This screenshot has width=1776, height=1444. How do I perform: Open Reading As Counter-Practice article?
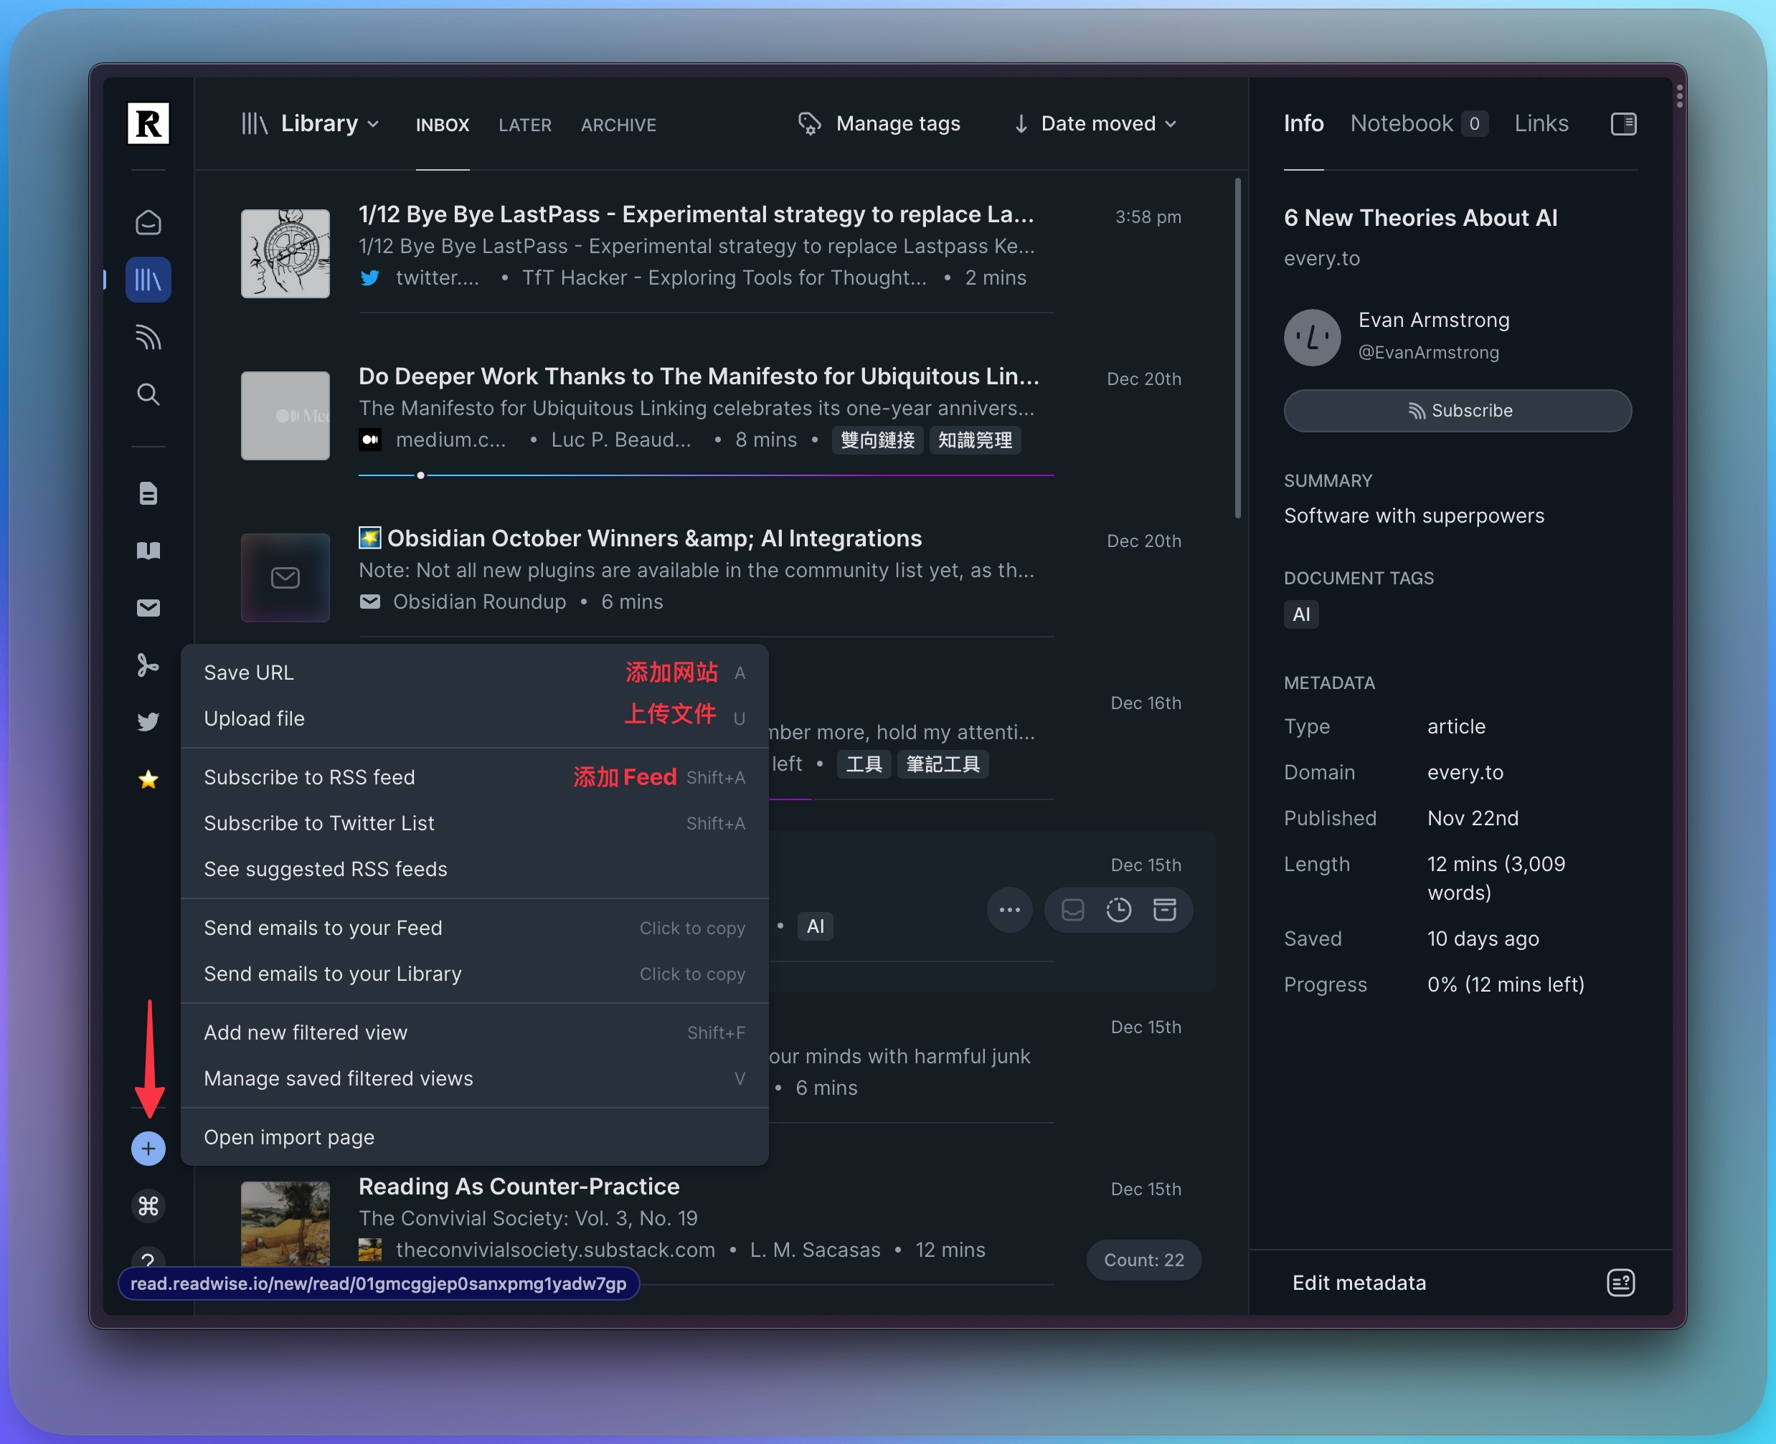pos(519,1186)
